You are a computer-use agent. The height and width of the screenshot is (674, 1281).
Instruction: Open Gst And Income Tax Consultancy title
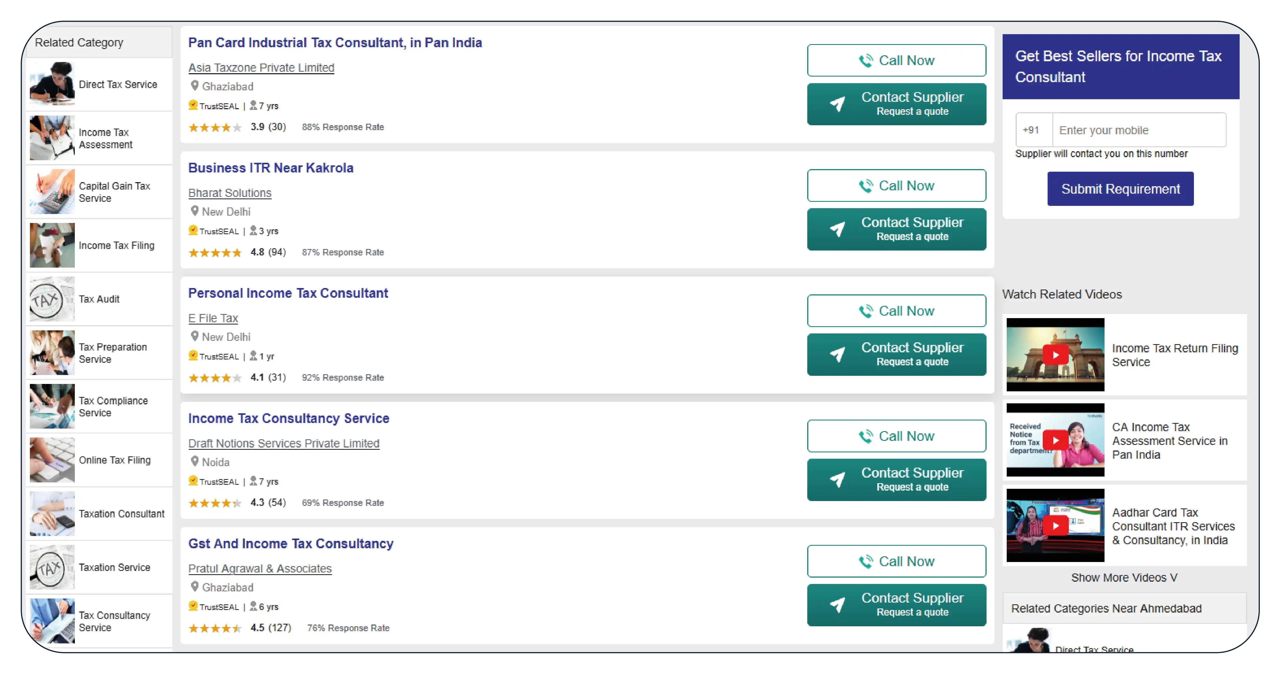pos(290,543)
